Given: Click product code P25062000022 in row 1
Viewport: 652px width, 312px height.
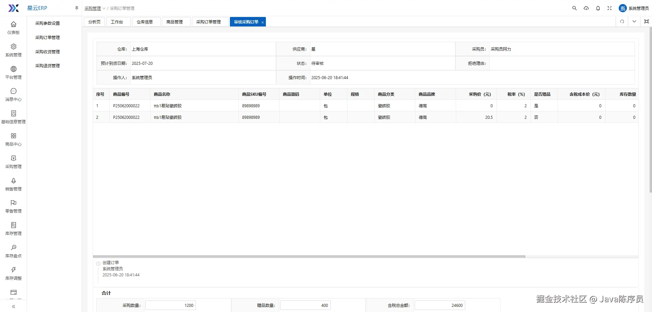Looking at the screenshot, I should pos(126,106).
